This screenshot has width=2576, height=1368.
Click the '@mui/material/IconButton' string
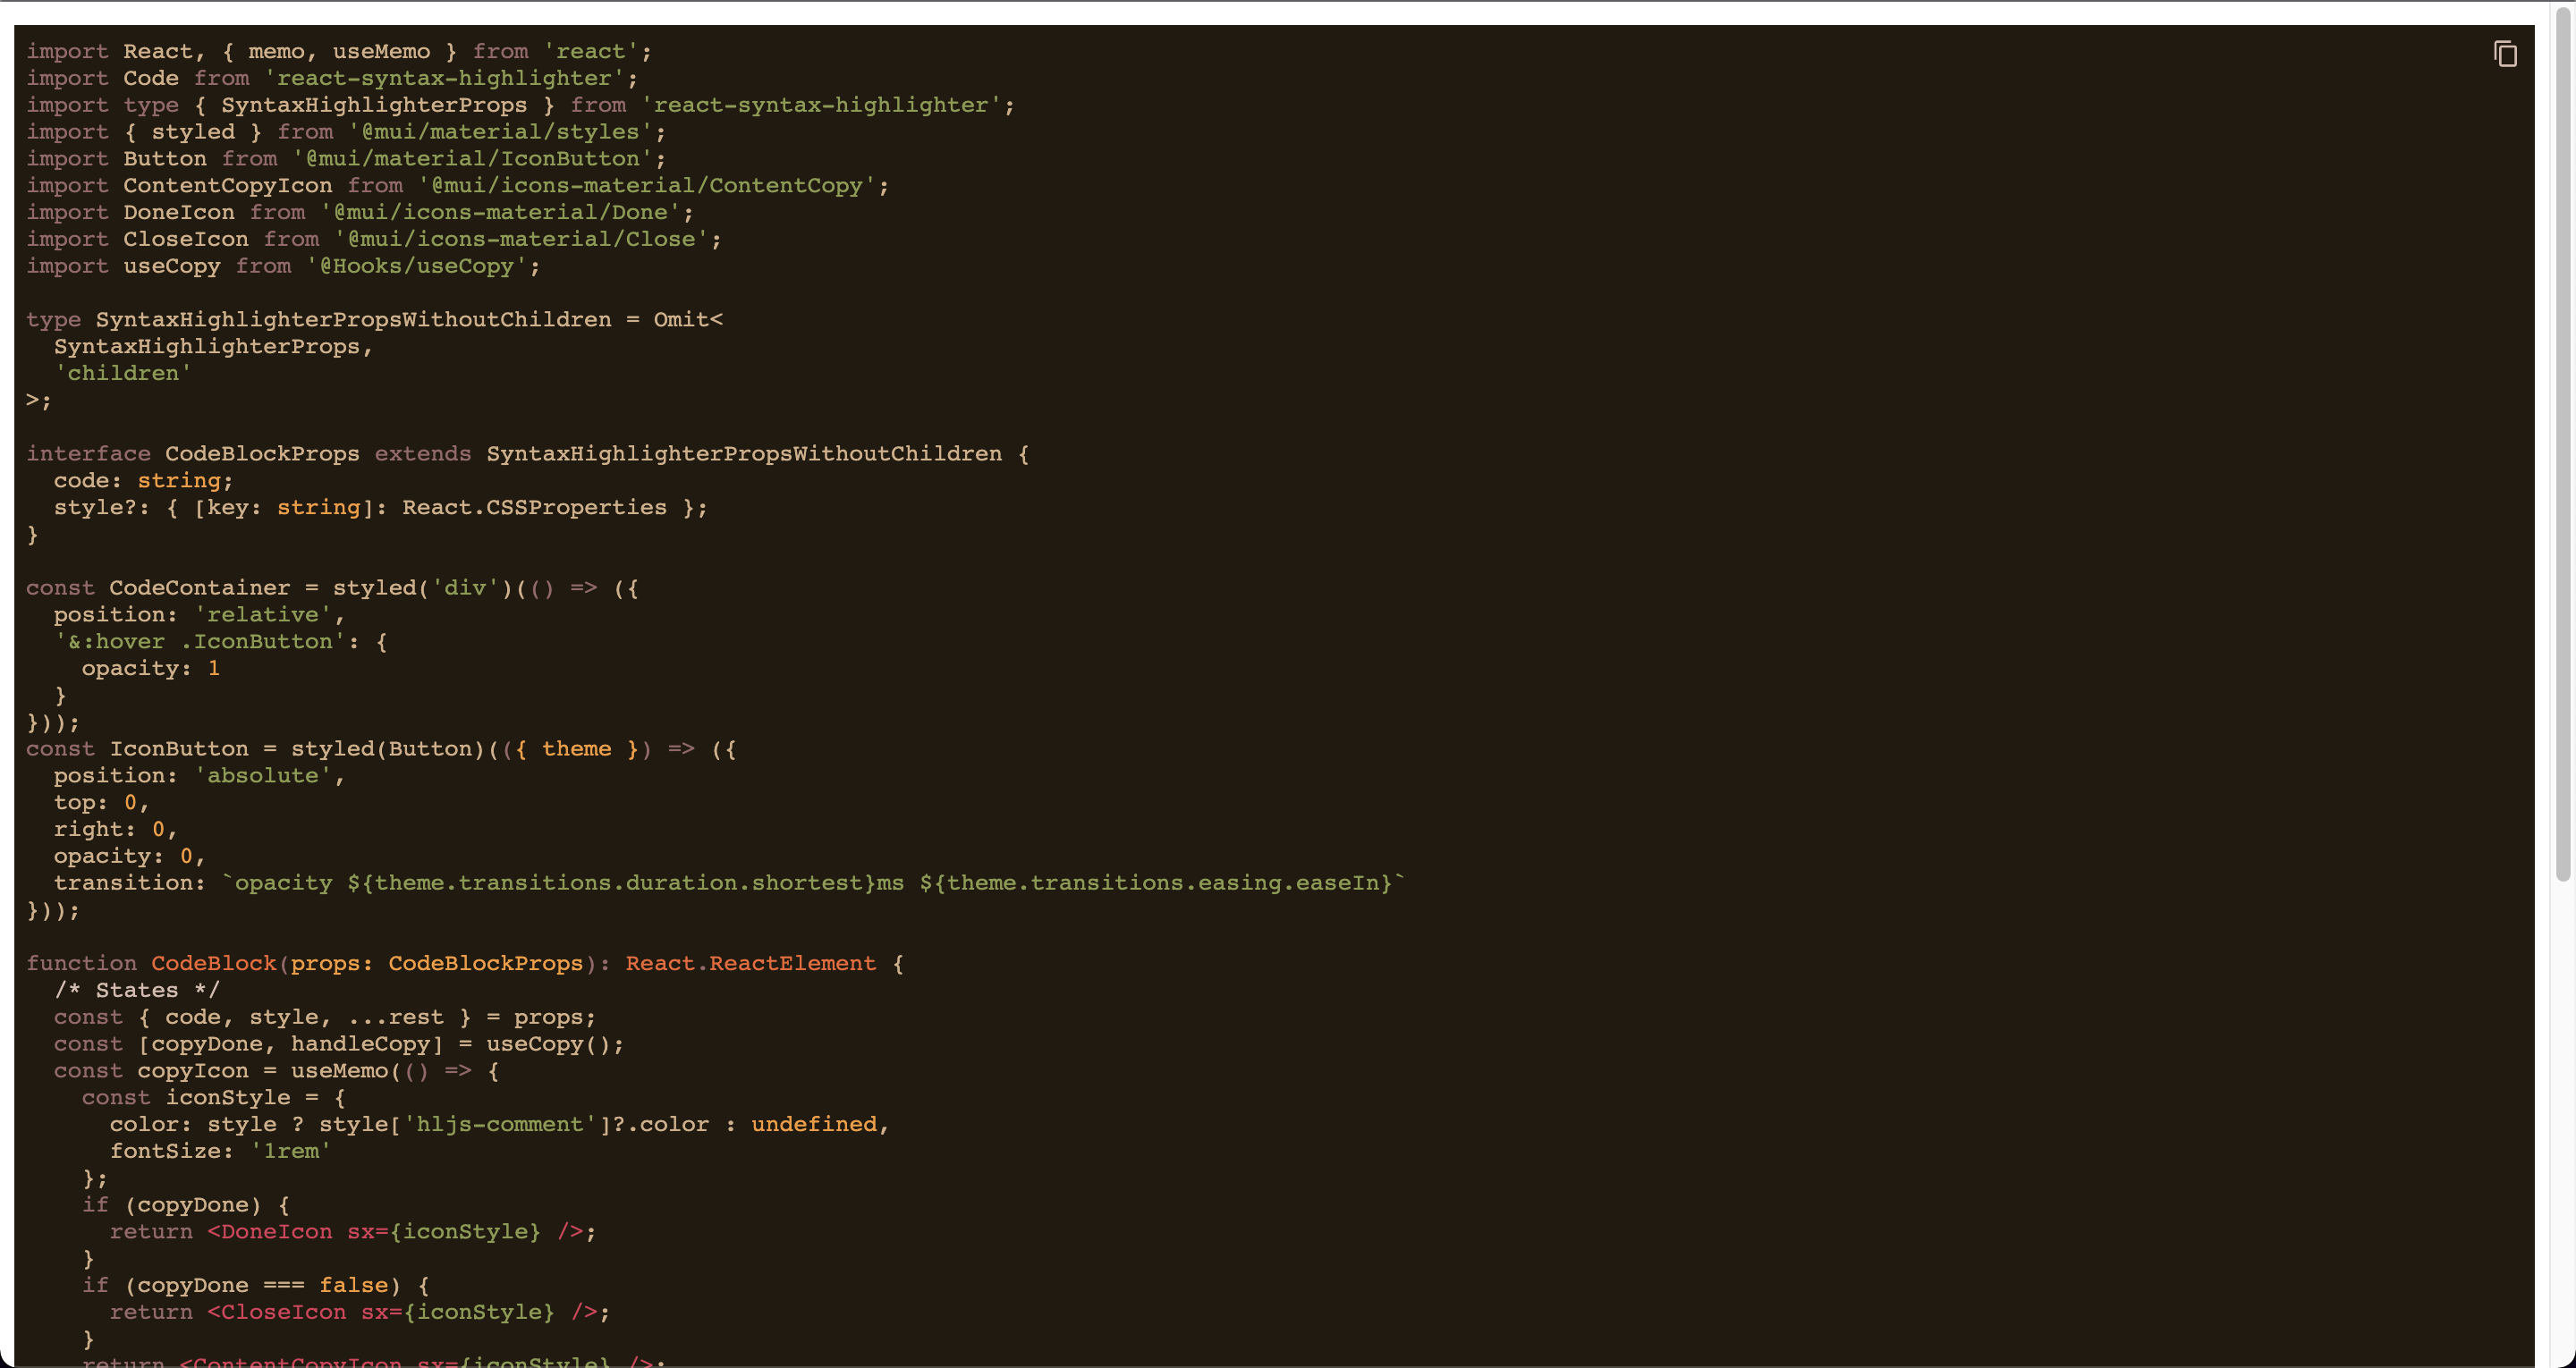pyautogui.click(x=472, y=159)
